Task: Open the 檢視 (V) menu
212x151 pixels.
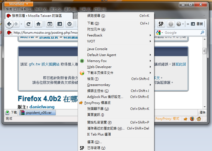Action: point(41,9)
